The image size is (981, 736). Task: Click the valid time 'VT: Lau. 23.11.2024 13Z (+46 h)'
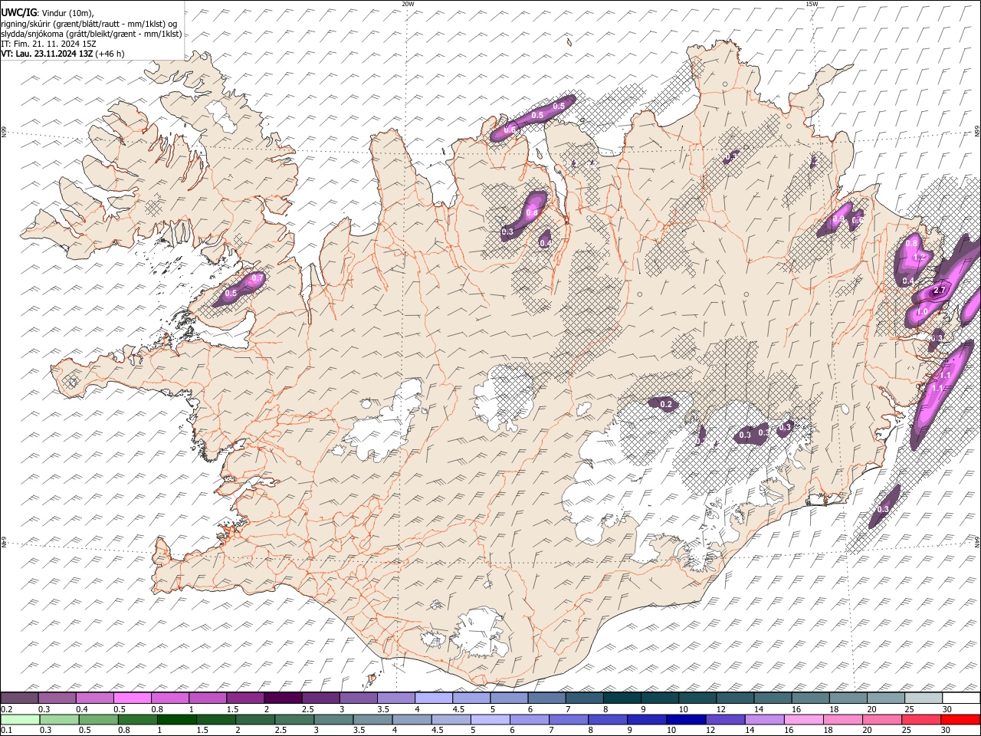point(62,54)
